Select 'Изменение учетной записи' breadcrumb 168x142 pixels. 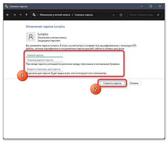tap(55, 15)
